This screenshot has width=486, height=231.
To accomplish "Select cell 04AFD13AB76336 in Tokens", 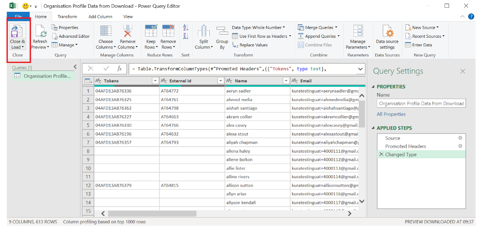I will click(x=127, y=91).
